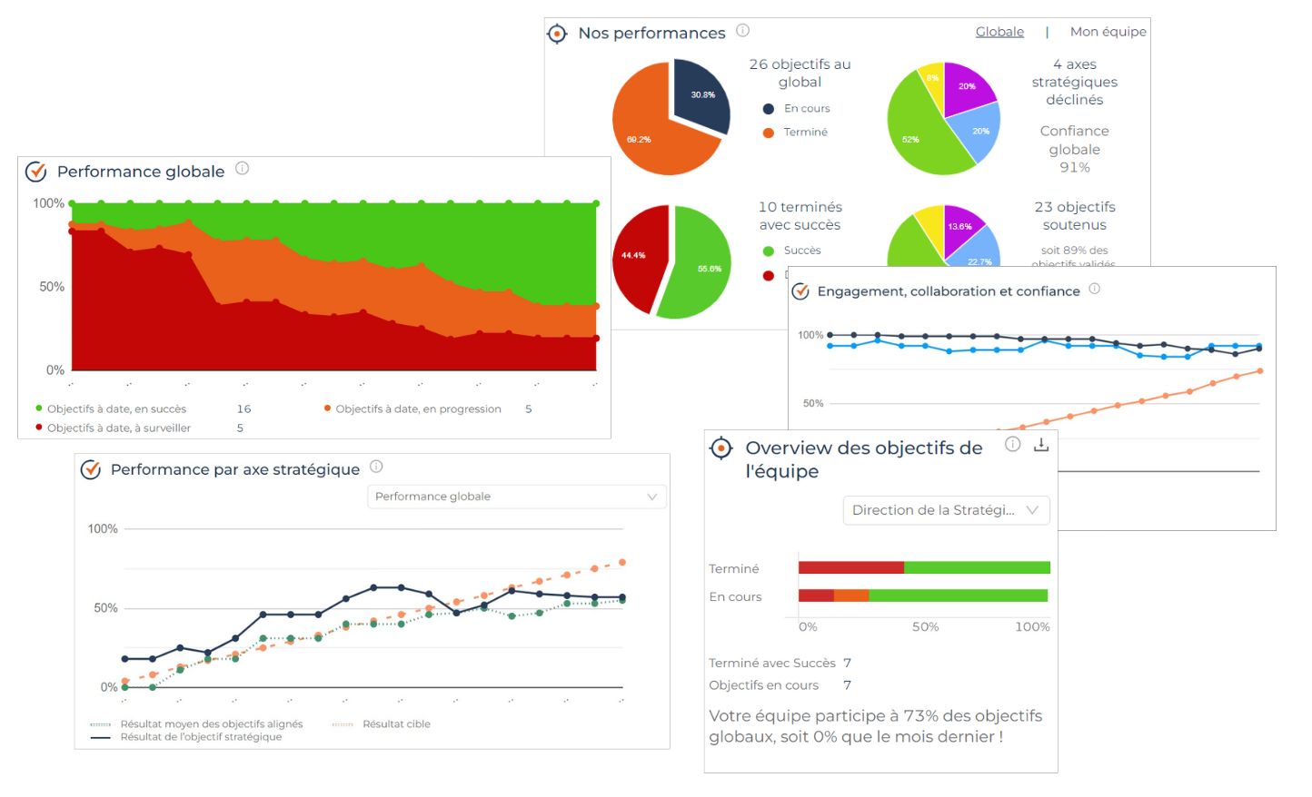Switch to the Globale view
Screen dimensions: 1312x797
[x=999, y=32]
